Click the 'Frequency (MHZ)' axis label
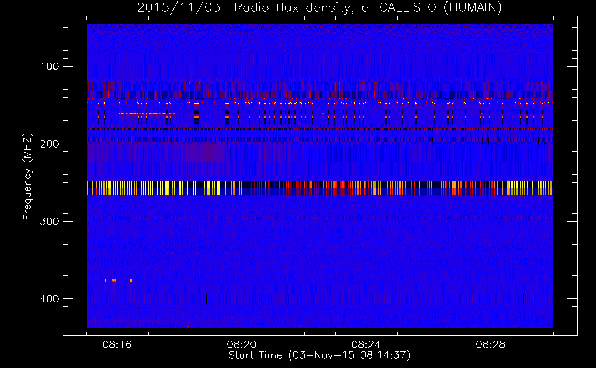The image size is (596, 368). (x=28, y=177)
